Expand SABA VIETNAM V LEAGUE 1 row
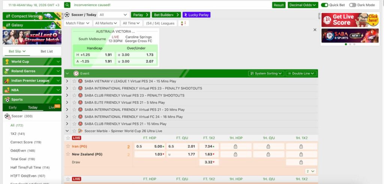Viewport: 384px width, 184px height. [67, 81]
